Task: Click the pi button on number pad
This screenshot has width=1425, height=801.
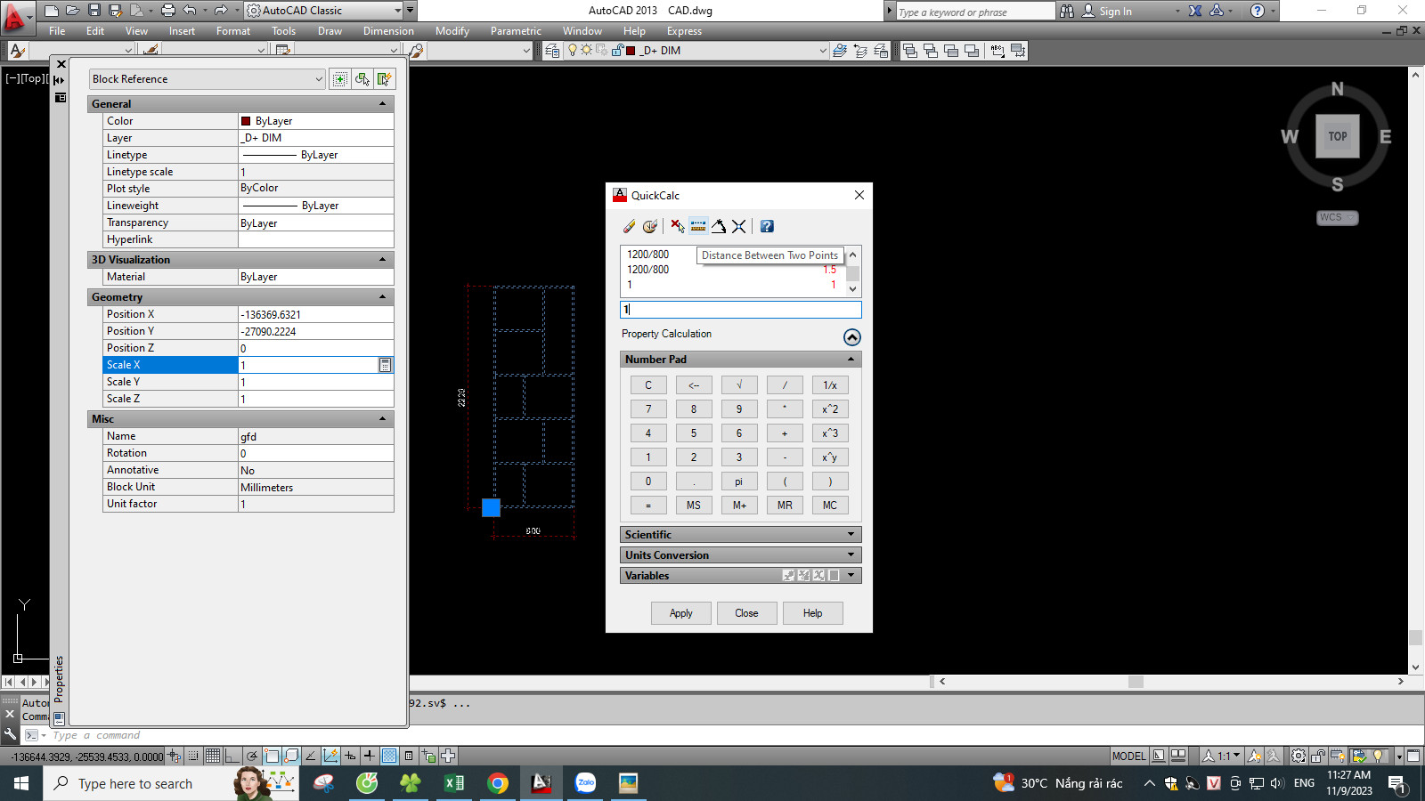Action: (739, 481)
